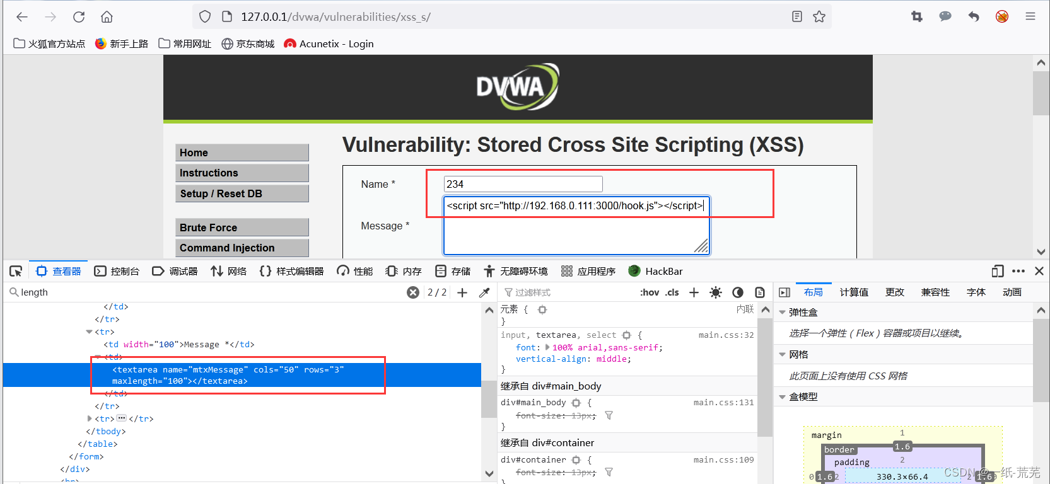The height and width of the screenshot is (484, 1050).
Task: Click the shield tracking protection icon
Action: (x=205, y=17)
